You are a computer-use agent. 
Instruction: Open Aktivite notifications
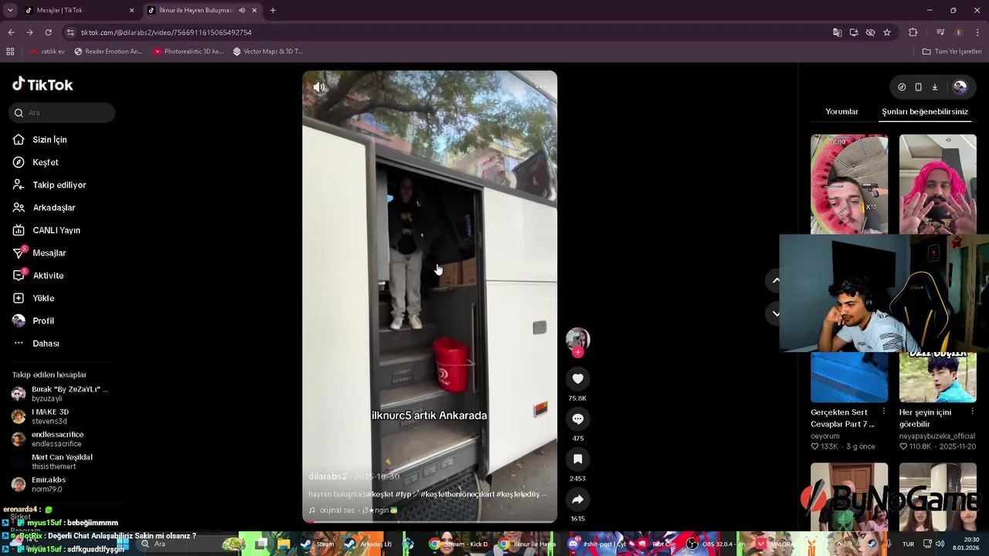48,276
